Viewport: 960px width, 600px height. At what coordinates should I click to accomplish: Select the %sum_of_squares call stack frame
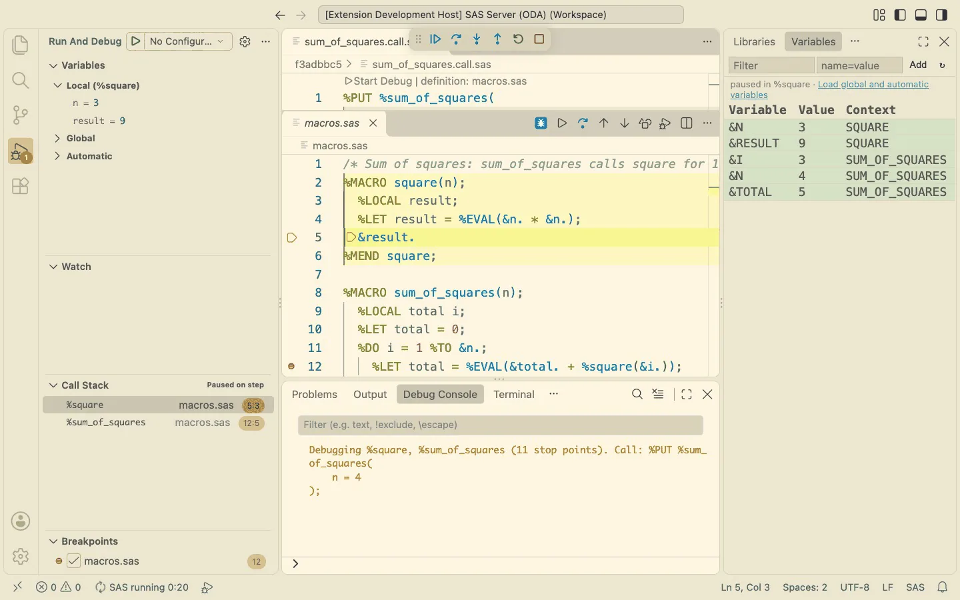[x=158, y=423]
